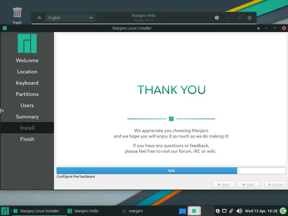
Task: Minimize the Manjaro Linux Installer window
Action: point(266,28)
